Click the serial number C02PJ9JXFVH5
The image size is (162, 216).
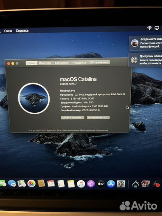pyautogui.click(x=91, y=110)
